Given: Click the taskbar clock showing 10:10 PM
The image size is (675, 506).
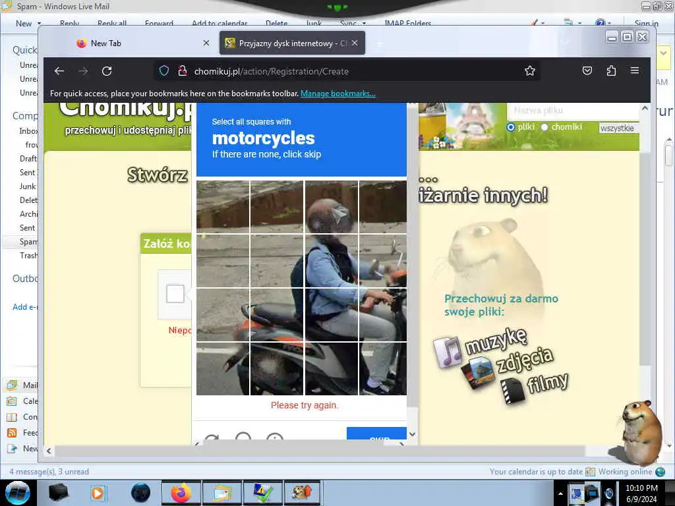Looking at the screenshot, I should 641,493.
